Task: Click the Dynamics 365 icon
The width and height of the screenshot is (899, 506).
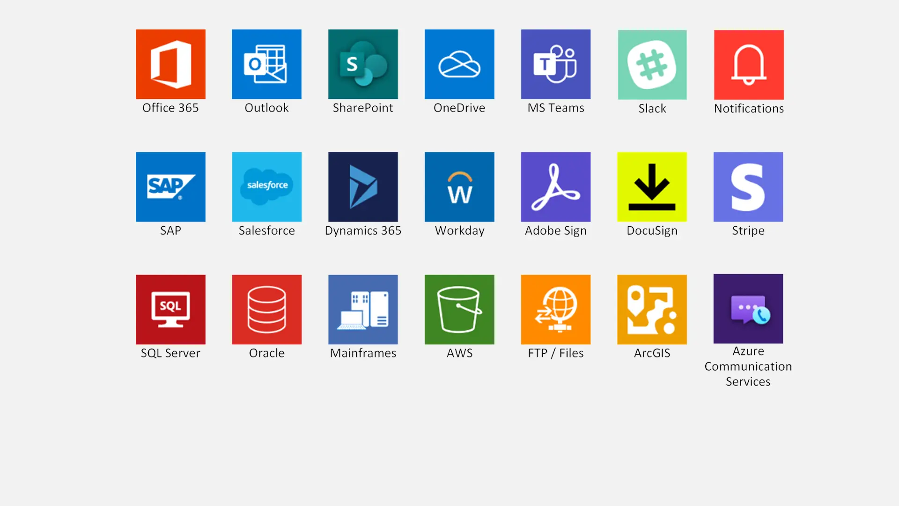Action: point(363,187)
